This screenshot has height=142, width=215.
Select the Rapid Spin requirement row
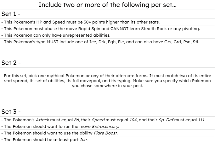[108, 29]
